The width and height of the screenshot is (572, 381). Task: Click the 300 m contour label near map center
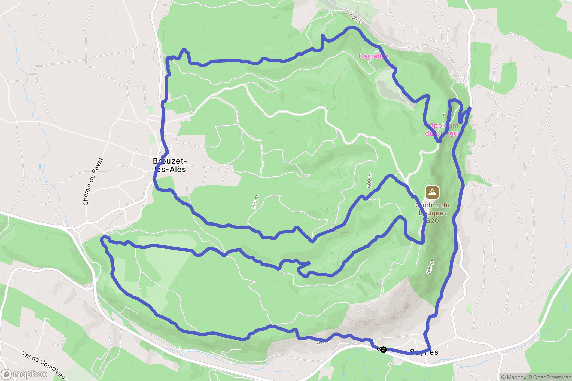click(255, 202)
